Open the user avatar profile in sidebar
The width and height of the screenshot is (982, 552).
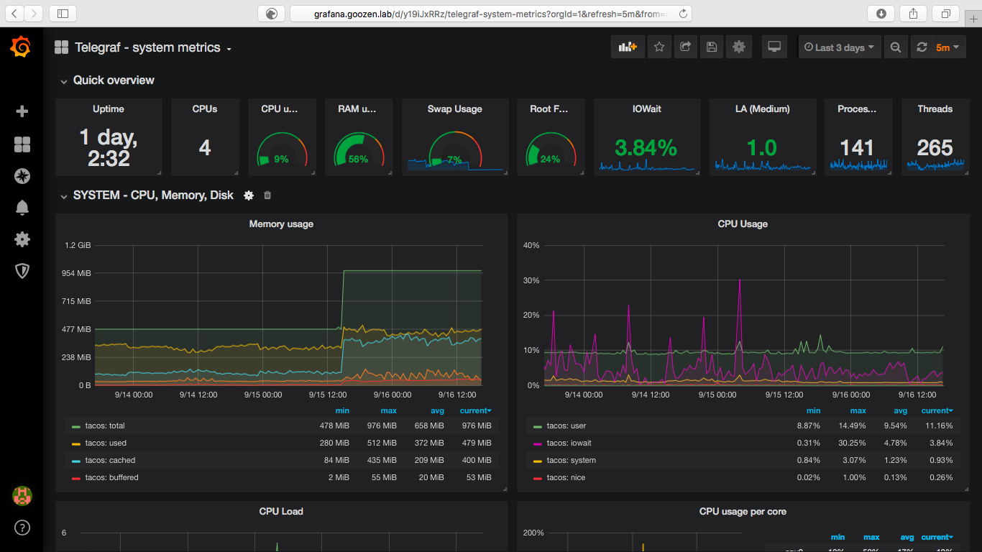(22, 495)
